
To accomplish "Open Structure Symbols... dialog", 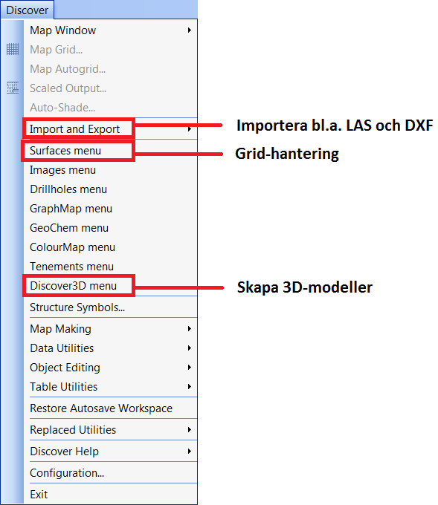I will [x=110, y=307].
